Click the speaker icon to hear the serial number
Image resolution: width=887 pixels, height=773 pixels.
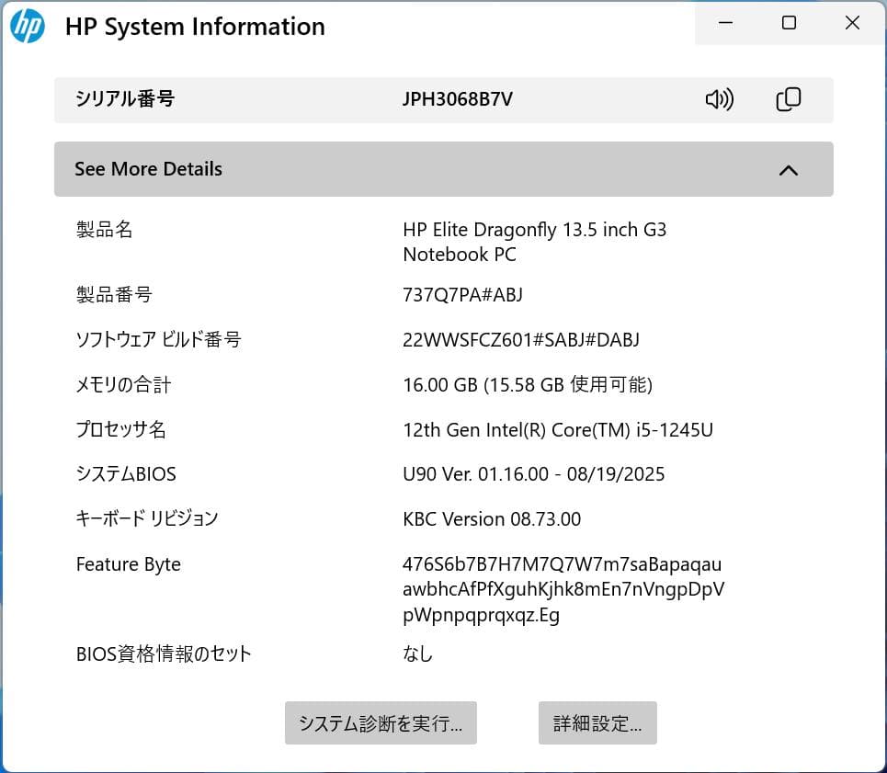point(719,99)
